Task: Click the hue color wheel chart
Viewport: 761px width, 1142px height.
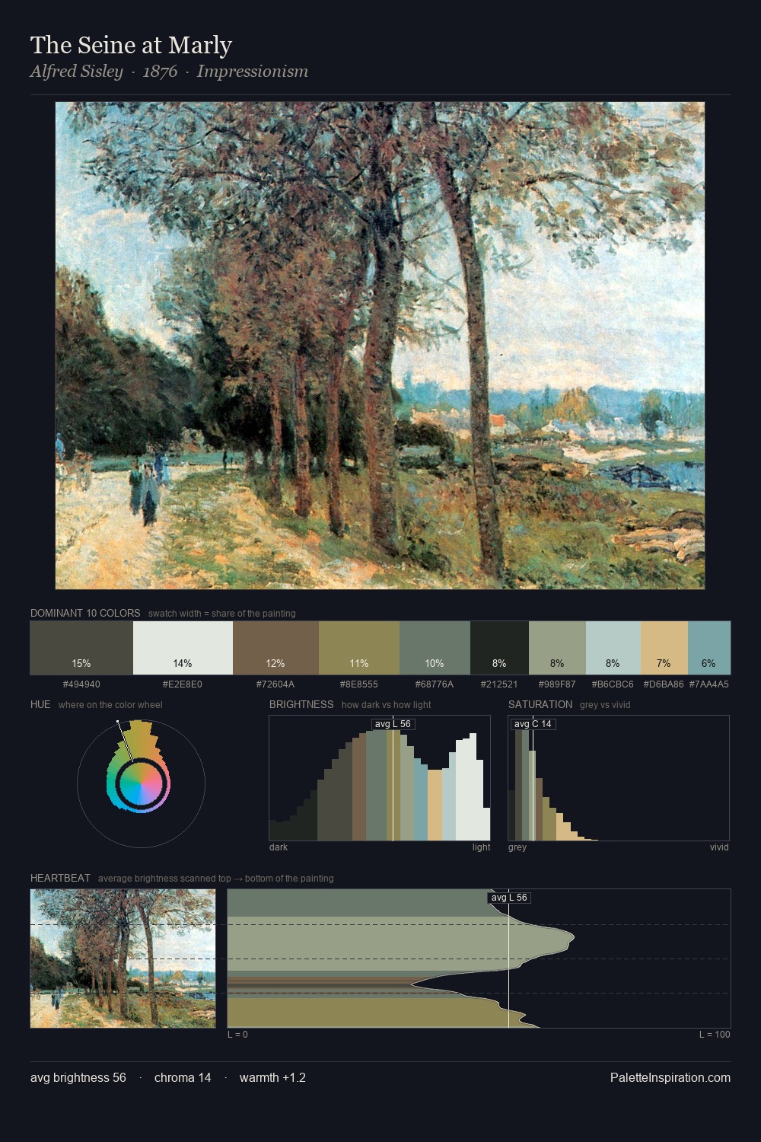Action: click(x=141, y=783)
